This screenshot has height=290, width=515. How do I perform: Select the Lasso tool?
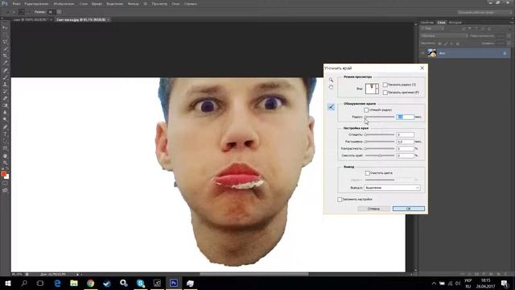[5, 42]
